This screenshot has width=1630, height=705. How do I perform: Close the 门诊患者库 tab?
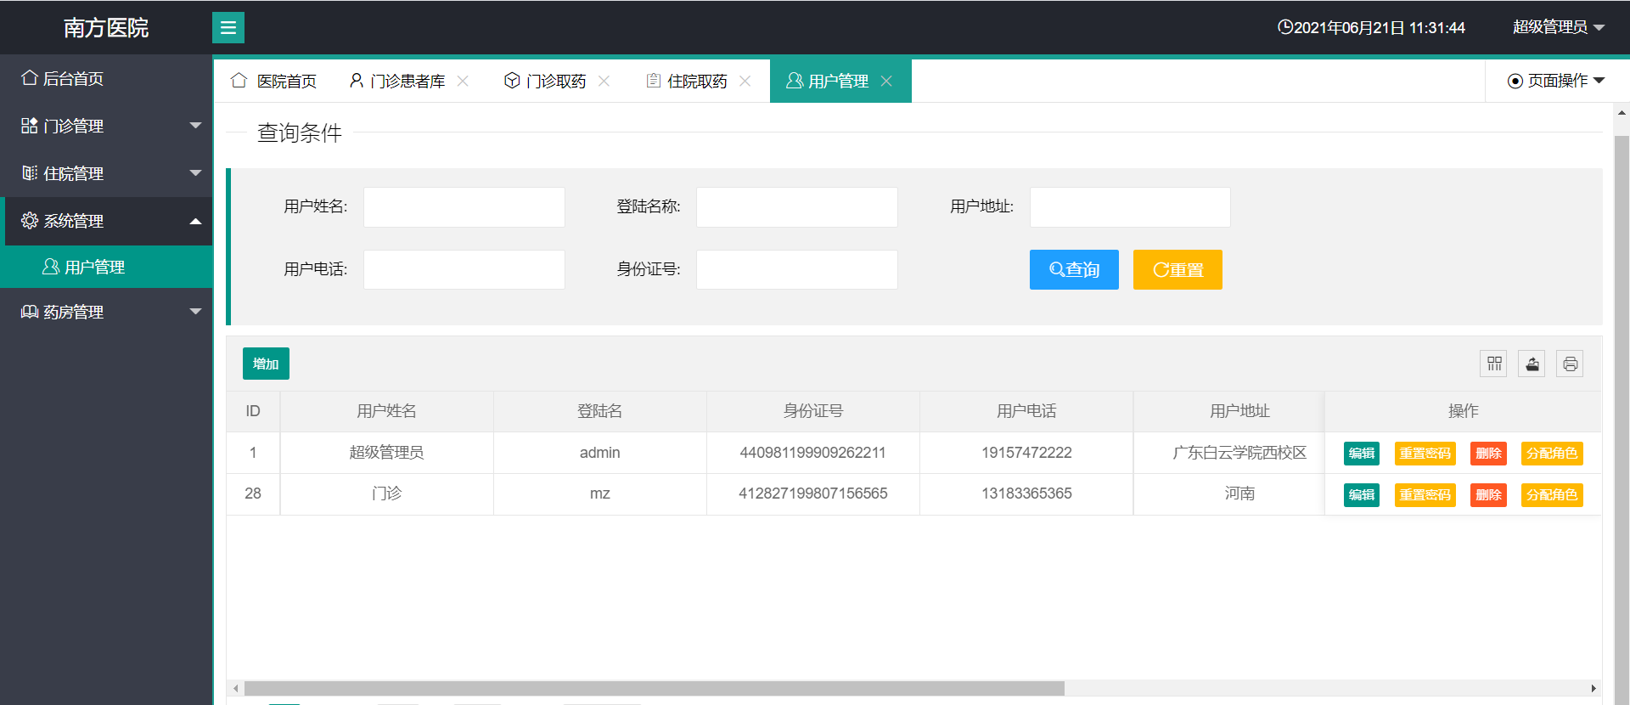click(x=463, y=81)
